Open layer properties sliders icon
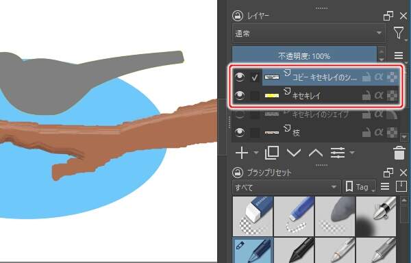This screenshot has height=263, width=411. pyautogui.click(x=338, y=153)
